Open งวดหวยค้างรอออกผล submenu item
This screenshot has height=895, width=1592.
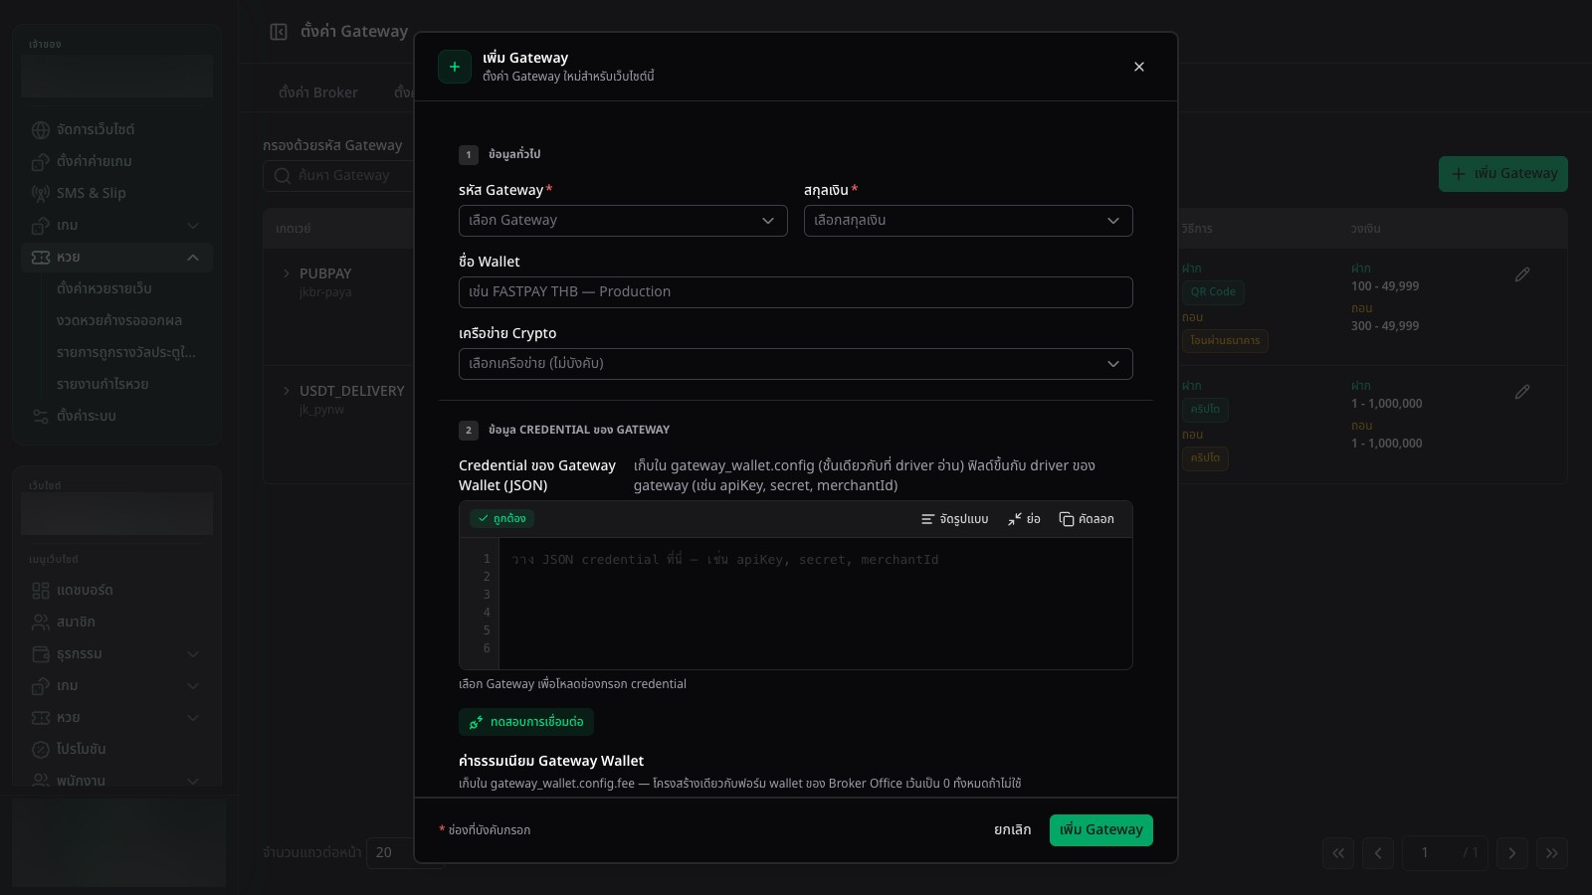point(119,320)
